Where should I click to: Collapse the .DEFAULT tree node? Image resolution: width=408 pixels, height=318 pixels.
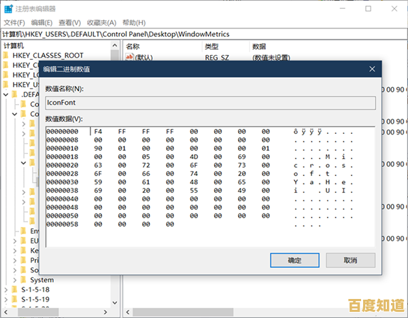[x=5, y=94]
